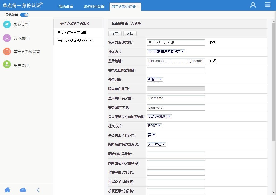Select 单点登录第三方系统 in the submenu
Screen dimensions: 276x195
pyautogui.click(x=79, y=32)
